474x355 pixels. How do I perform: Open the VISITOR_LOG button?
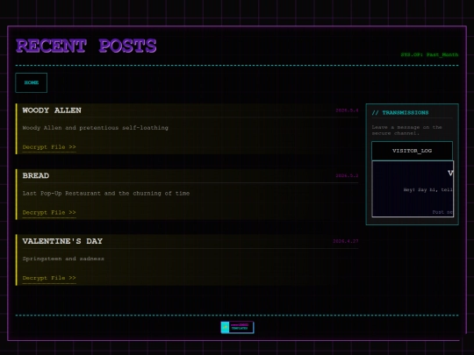pyautogui.click(x=412, y=151)
